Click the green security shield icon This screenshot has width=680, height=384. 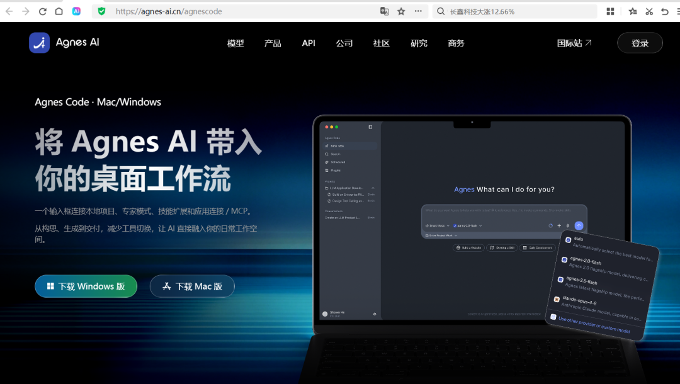(101, 11)
